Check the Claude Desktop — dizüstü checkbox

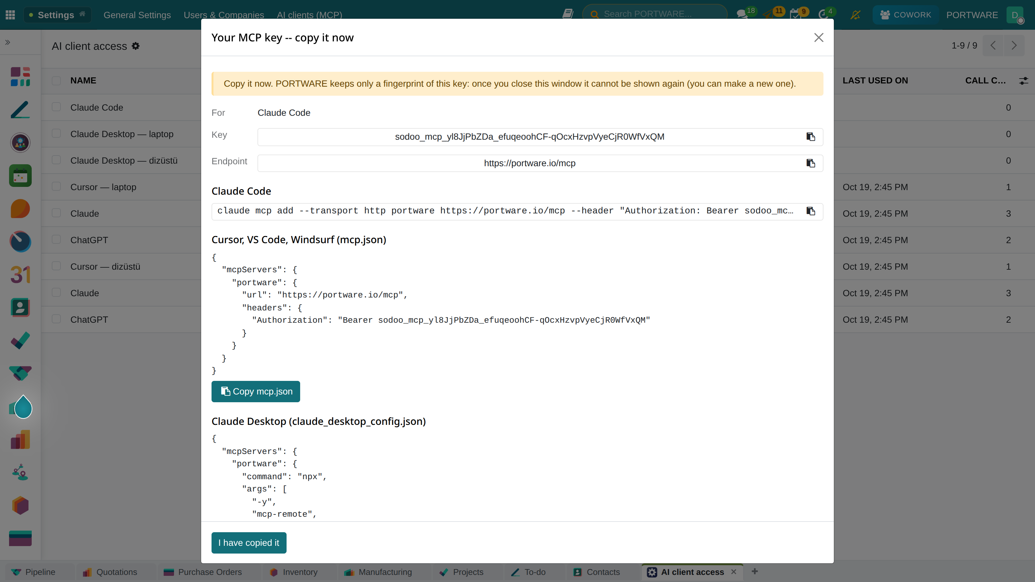click(x=56, y=160)
